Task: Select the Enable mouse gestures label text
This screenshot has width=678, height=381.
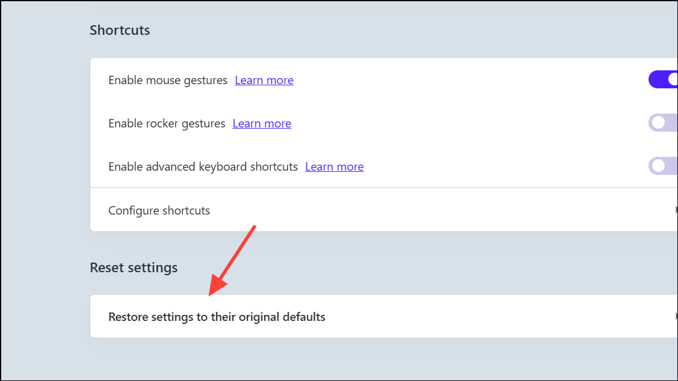Action: click(x=168, y=81)
